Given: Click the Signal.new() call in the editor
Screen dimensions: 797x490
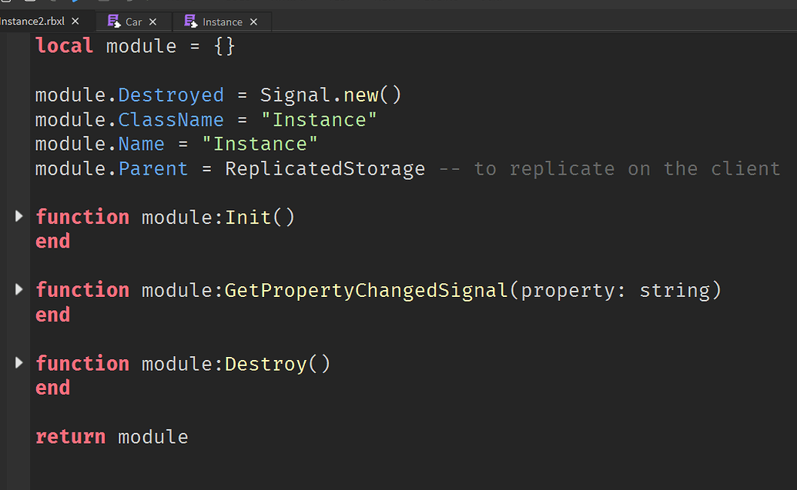Looking at the screenshot, I should tap(330, 94).
